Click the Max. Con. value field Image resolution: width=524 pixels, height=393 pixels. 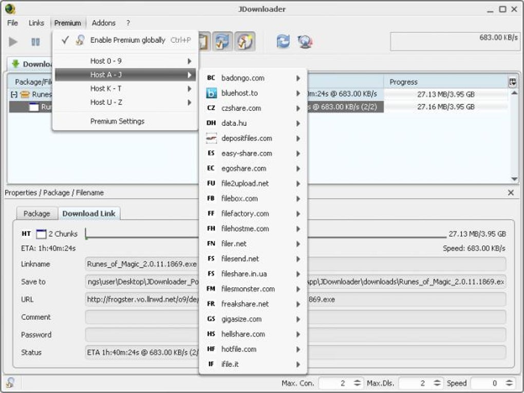[x=336, y=383]
